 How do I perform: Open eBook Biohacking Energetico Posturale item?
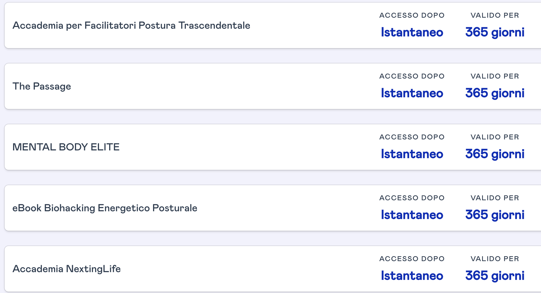pyautogui.click(x=105, y=208)
